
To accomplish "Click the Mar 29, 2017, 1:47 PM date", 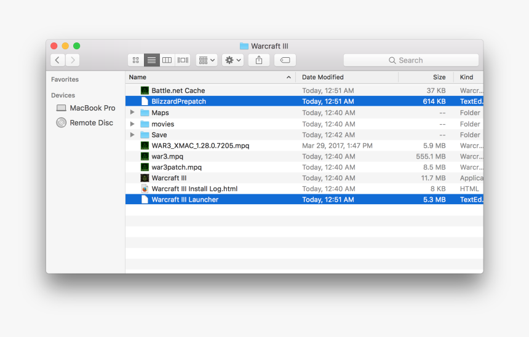I will click(x=337, y=145).
